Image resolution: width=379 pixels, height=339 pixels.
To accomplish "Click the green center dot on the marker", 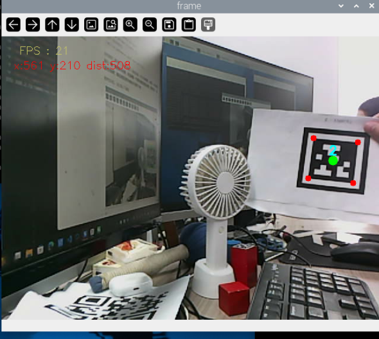I will pos(333,161).
